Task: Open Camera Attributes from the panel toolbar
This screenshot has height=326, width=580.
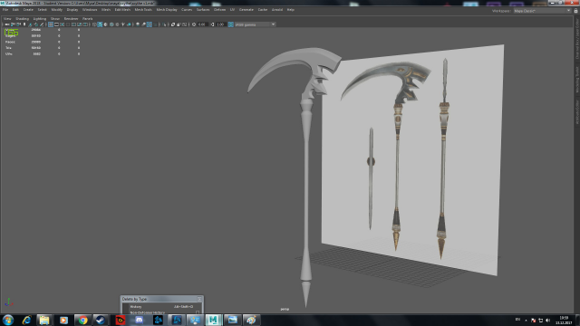Action: coord(18,24)
